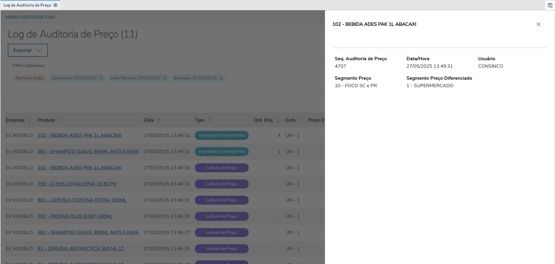The image size is (555, 264).
Task: Click page heading Log de Auditoria de Preço (11)
Action: (73, 34)
